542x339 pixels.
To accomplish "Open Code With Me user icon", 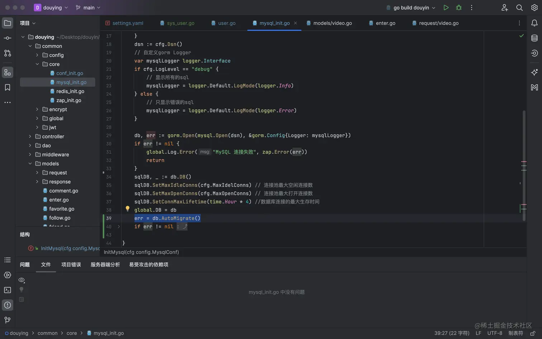I will pyautogui.click(x=505, y=8).
